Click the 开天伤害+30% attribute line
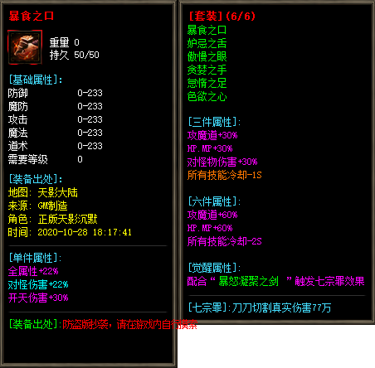The height and width of the screenshot is (368, 375). coord(38,298)
